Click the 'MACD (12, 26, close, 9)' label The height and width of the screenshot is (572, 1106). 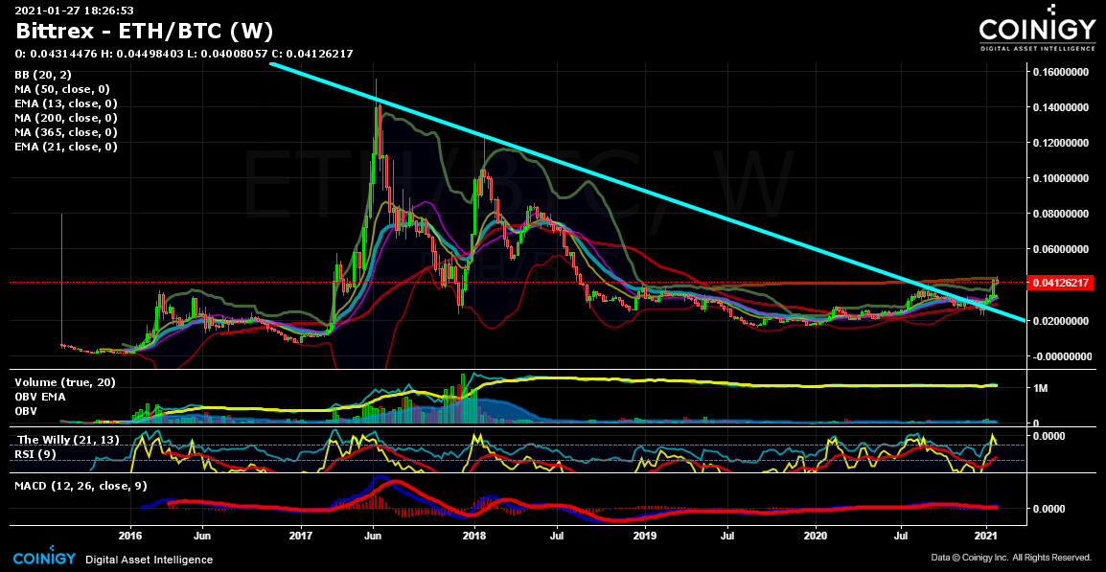[x=81, y=486]
